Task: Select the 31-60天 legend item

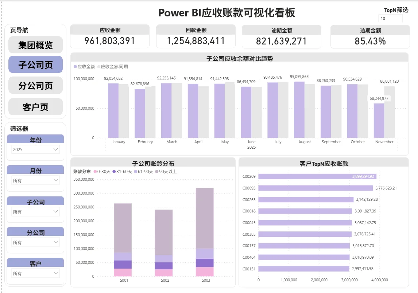Action: coord(122,172)
